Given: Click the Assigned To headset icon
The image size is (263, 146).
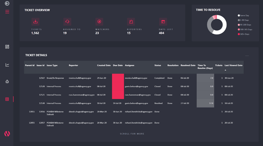Looking at the screenshot, I should [67, 22].
